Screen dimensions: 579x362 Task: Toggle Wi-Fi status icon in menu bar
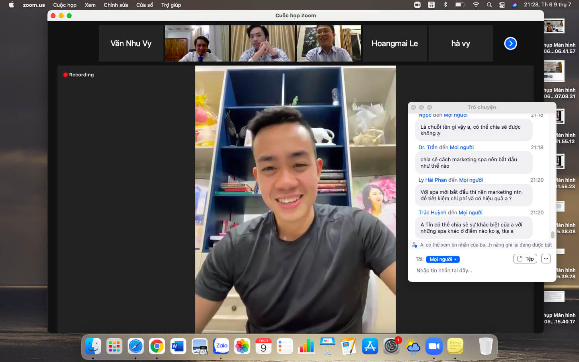click(x=476, y=5)
